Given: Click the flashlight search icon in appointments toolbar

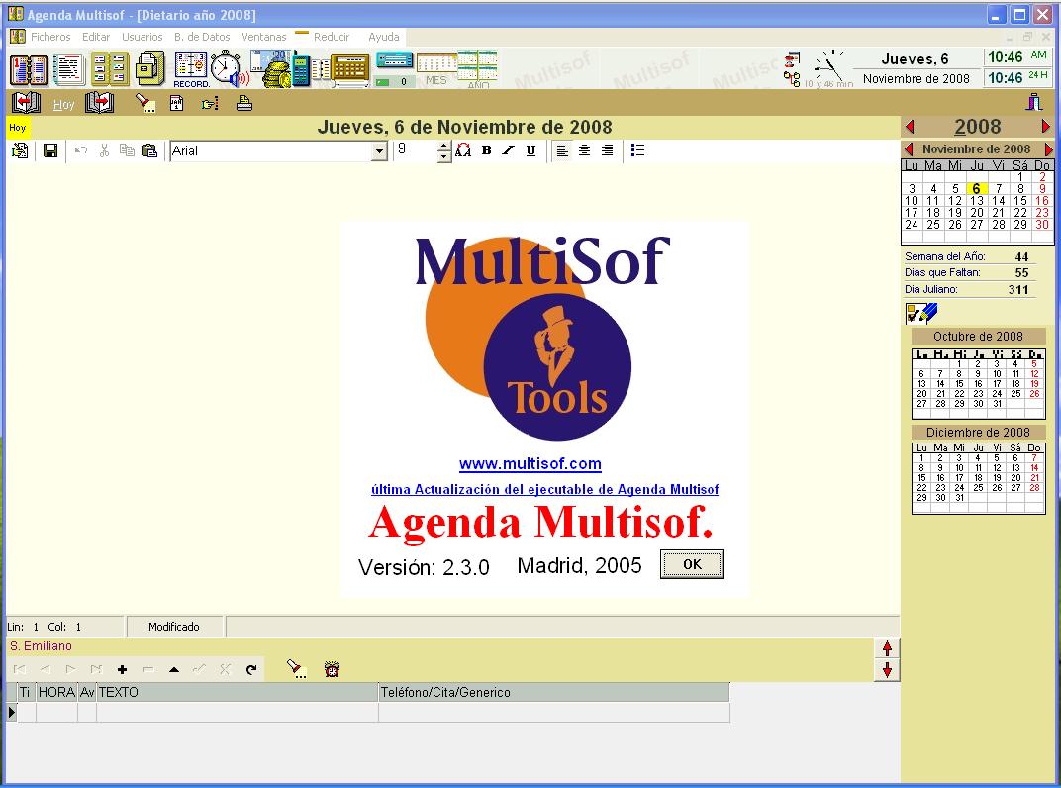Looking at the screenshot, I should (x=296, y=669).
